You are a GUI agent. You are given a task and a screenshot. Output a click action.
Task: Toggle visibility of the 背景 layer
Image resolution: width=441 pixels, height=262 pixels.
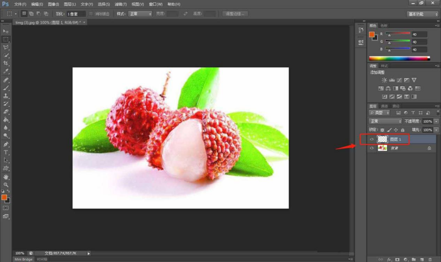tap(372, 148)
